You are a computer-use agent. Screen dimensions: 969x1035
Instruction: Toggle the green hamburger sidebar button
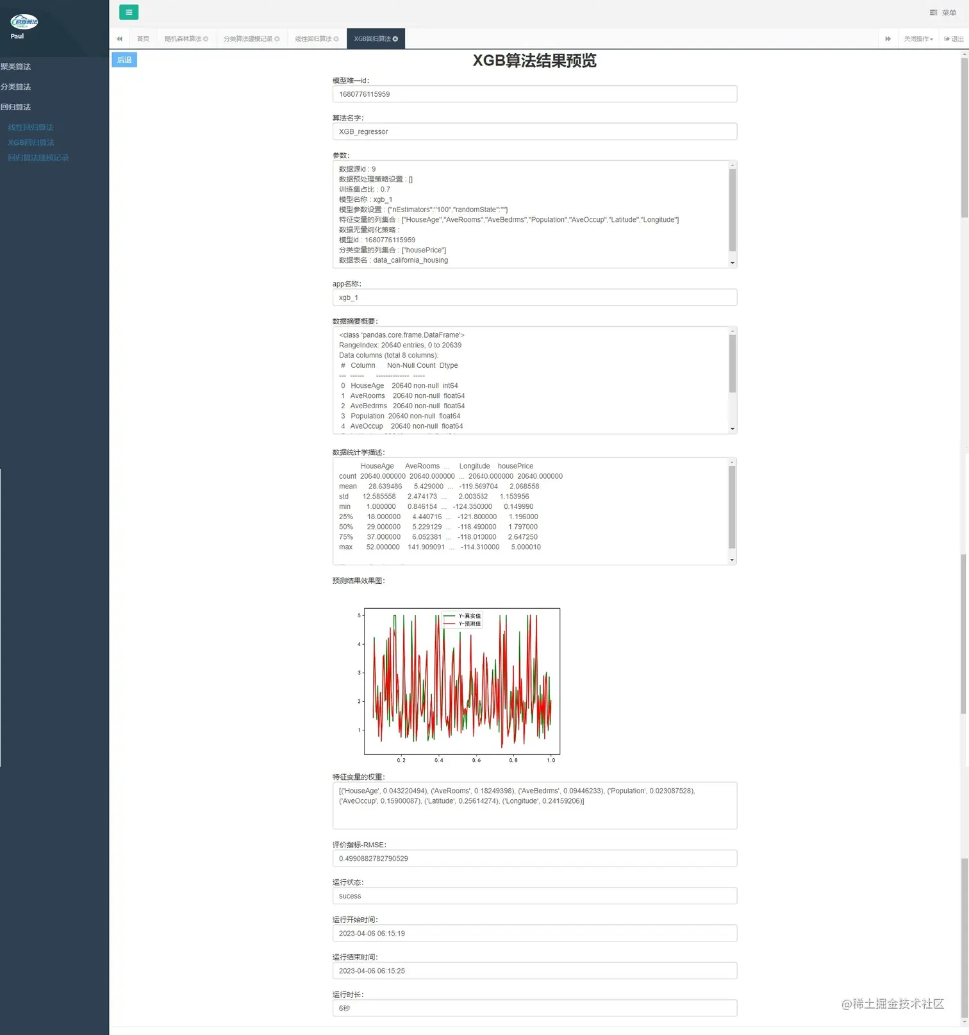[x=129, y=12]
